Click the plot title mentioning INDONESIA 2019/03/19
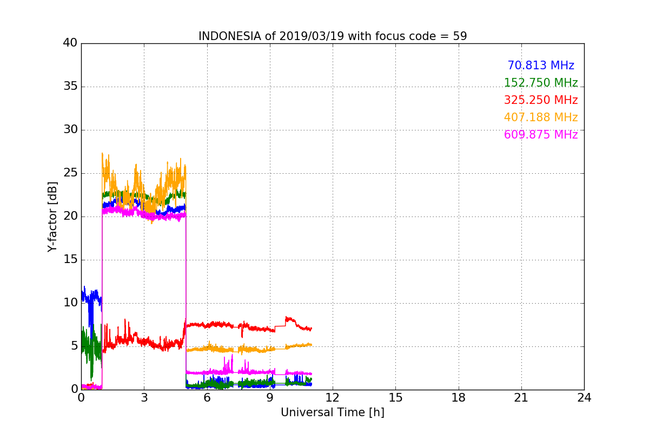649x433 pixels. [333, 36]
